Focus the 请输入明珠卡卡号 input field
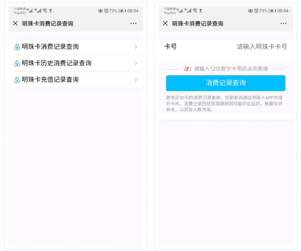Image resolution: width=301 pixels, height=251 pixels. tap(261, 47)
